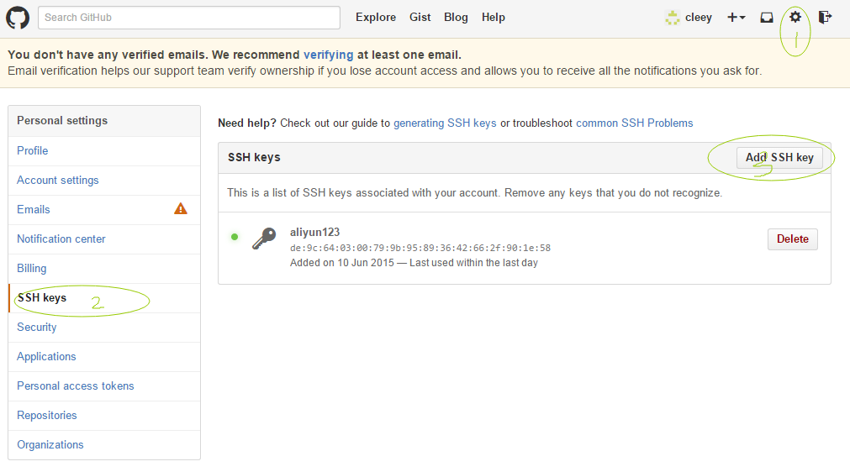Click the 'Personal settings' heading
850x472 pixels.
point(62,121)
